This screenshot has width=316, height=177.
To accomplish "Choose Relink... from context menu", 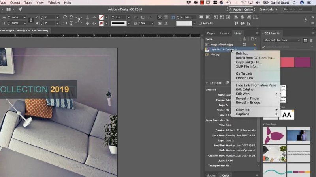I will [242, 53].
